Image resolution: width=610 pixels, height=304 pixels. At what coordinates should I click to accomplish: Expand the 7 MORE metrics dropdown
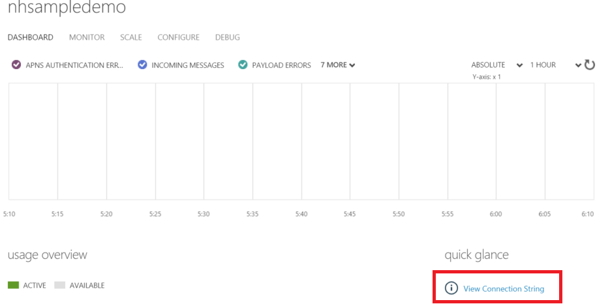[337, 65]
